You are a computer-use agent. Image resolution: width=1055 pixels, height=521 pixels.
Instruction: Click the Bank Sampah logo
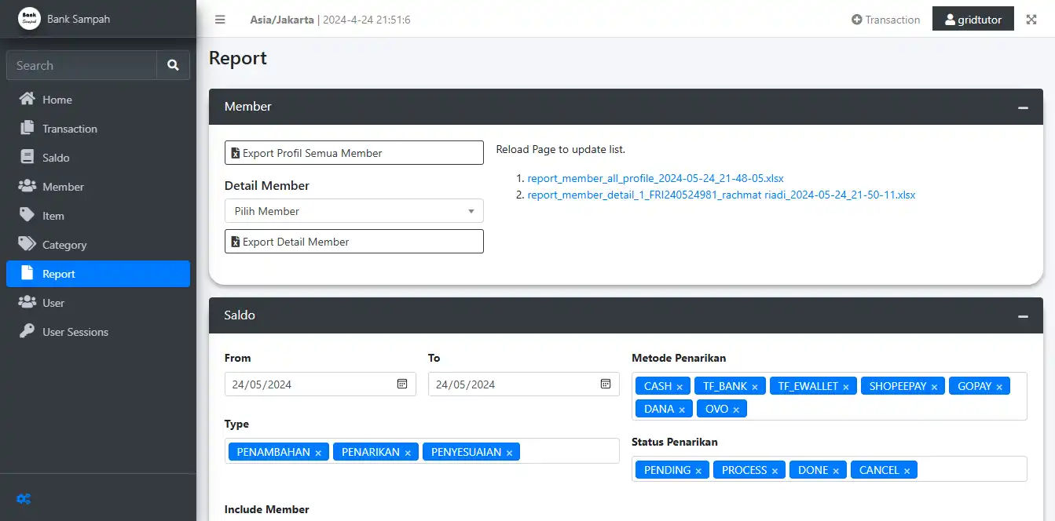(29, 19)
